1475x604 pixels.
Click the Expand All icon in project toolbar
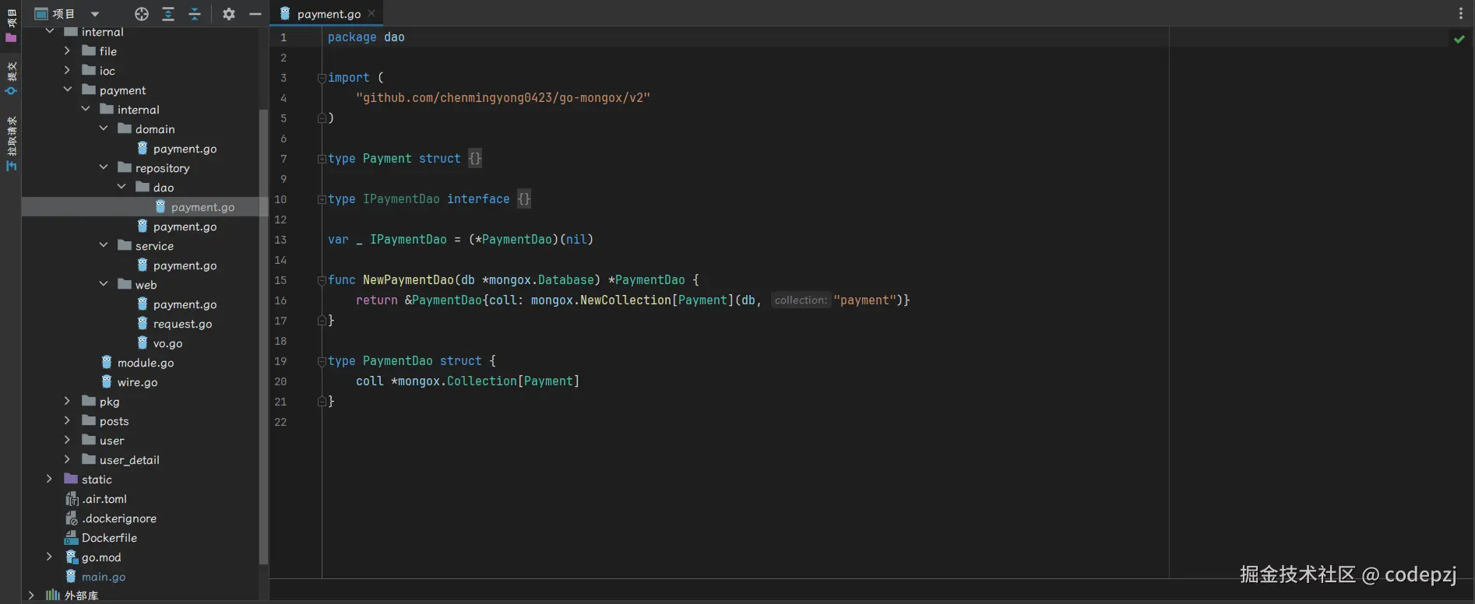167,13
